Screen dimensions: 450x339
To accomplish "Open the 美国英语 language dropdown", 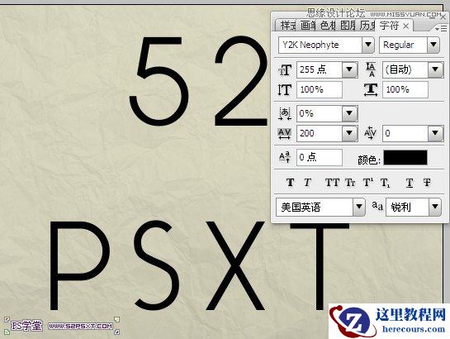I will click(358, 207).
